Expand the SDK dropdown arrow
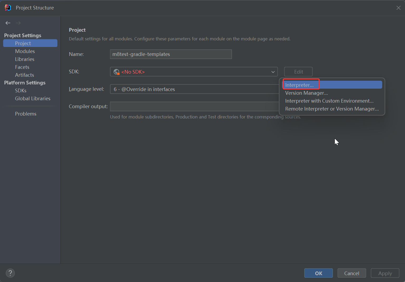The image size is (405, 282). tap(273, 72)
